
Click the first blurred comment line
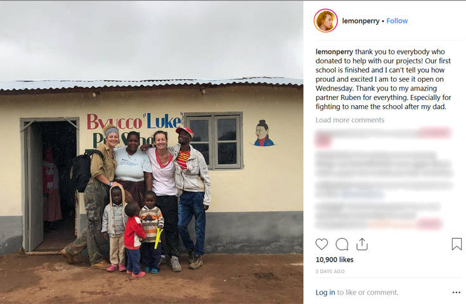384,133
